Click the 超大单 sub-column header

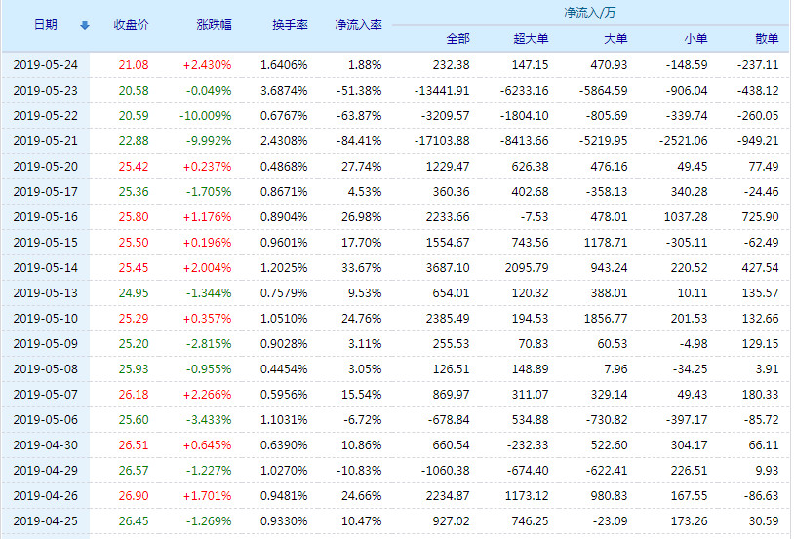pyautogui.click(x=531, y=39)
